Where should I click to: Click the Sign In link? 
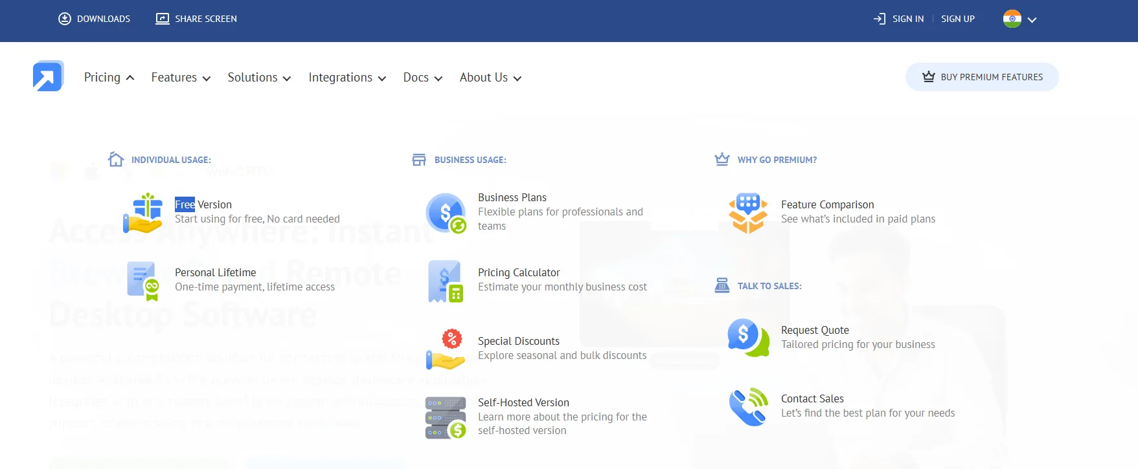pyautogui.click(x=908, y=19)
